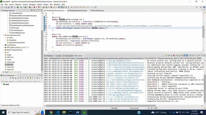Expand the JRE System Library node
This screenshot has width=206, height=115.
(4, 48)
